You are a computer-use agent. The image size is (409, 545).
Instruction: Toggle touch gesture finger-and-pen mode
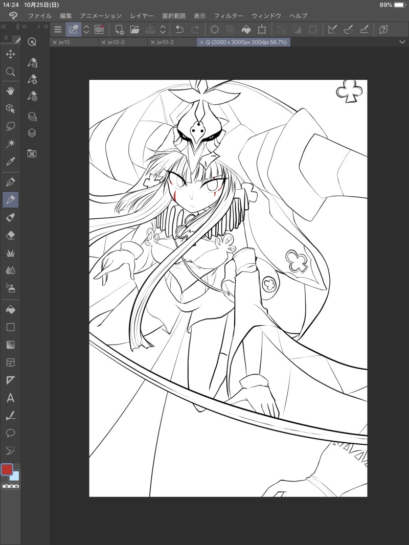click(73, 30)
